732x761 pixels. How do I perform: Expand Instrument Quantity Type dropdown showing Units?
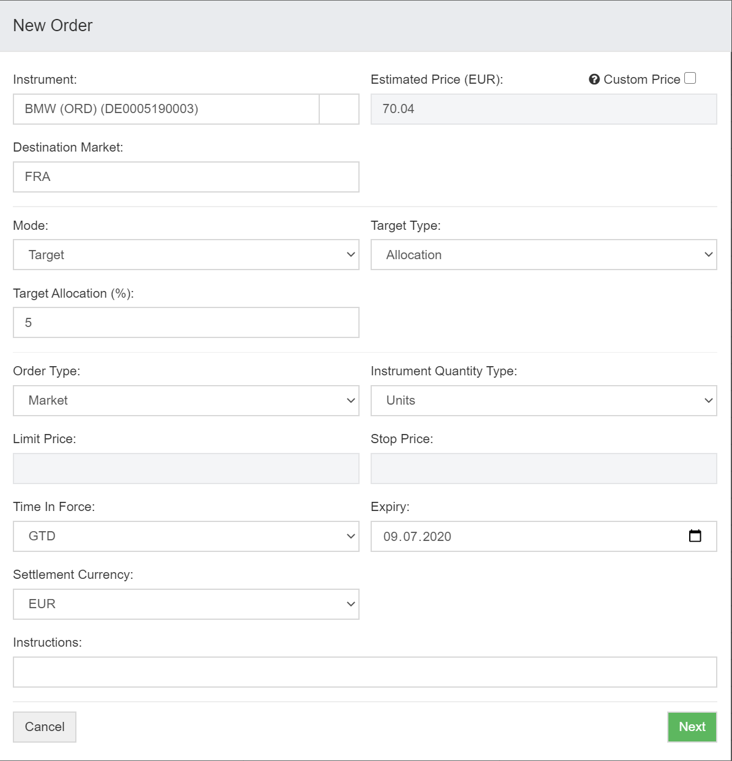pos(544,400)
